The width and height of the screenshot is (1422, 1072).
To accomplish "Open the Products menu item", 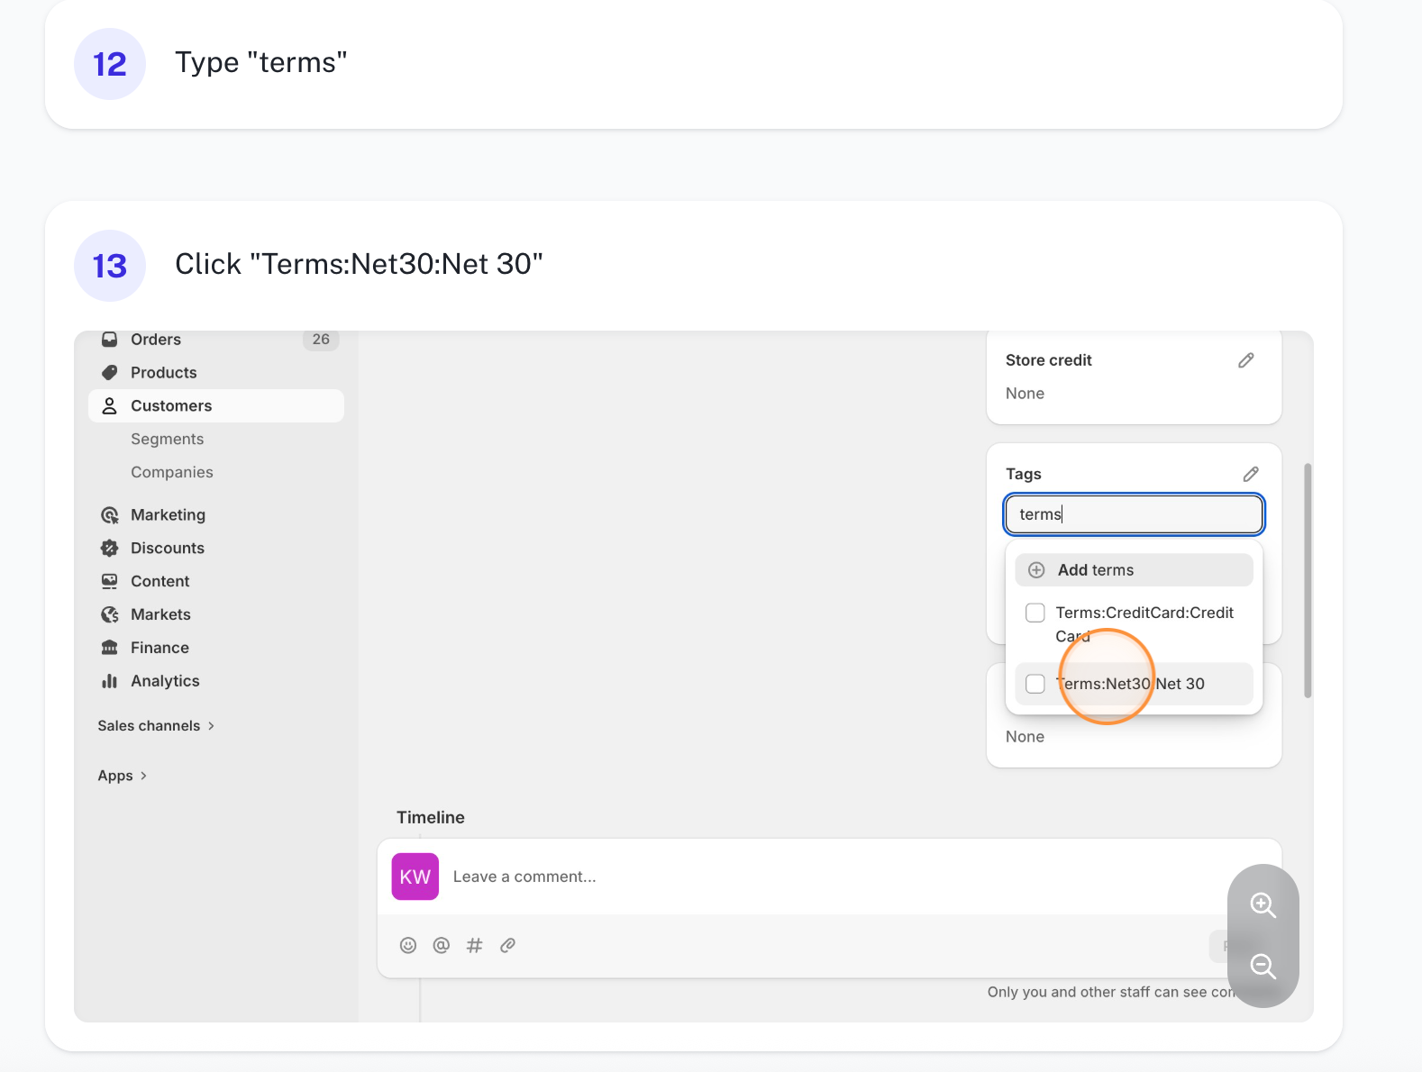I will (163, 373).
